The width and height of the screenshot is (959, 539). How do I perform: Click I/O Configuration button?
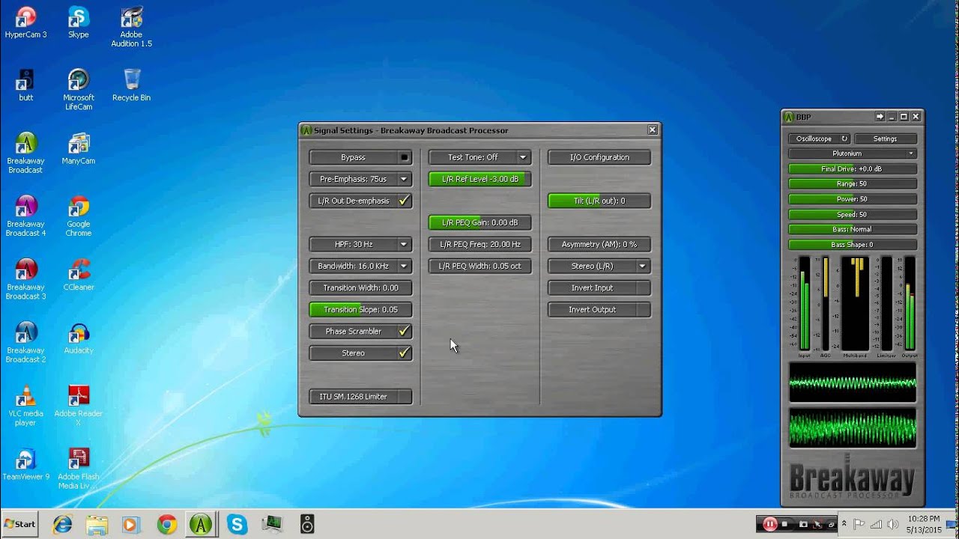pos(599,157)
